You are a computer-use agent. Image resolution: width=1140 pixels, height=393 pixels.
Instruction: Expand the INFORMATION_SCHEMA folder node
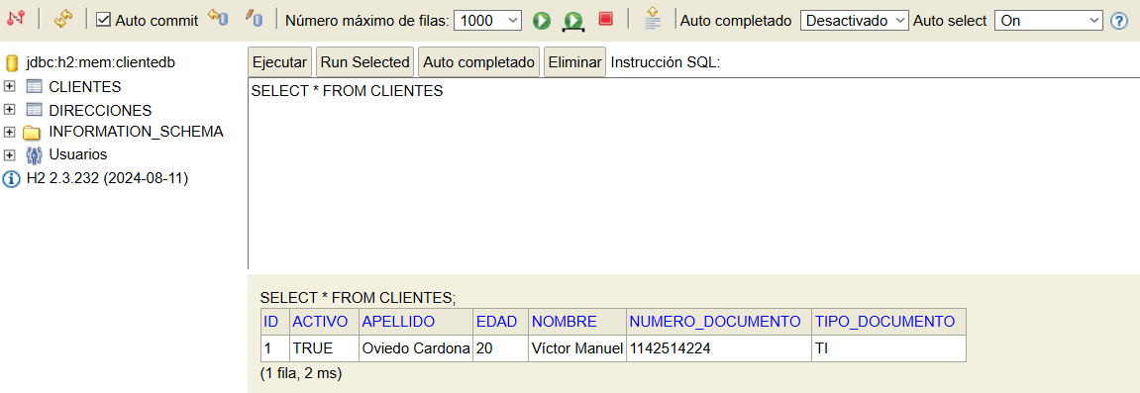tap(10, 133)
